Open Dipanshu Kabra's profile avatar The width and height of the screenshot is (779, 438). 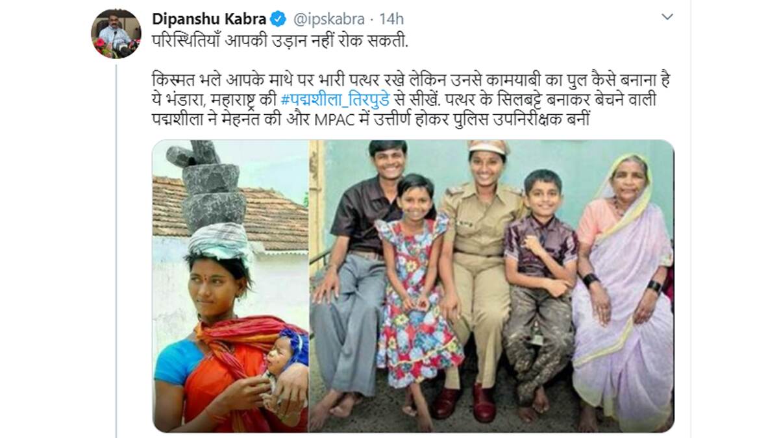pyautogui.click(x=116, y=33)
